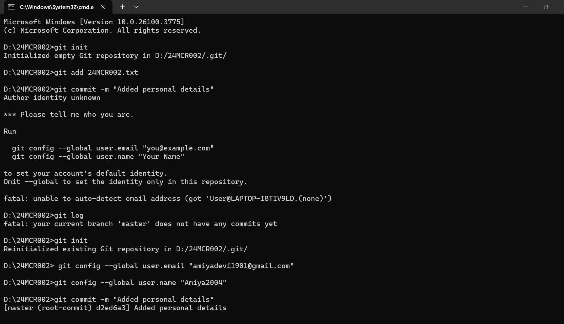
Task: Click the 'git log' command line
Action: [44, 215]
